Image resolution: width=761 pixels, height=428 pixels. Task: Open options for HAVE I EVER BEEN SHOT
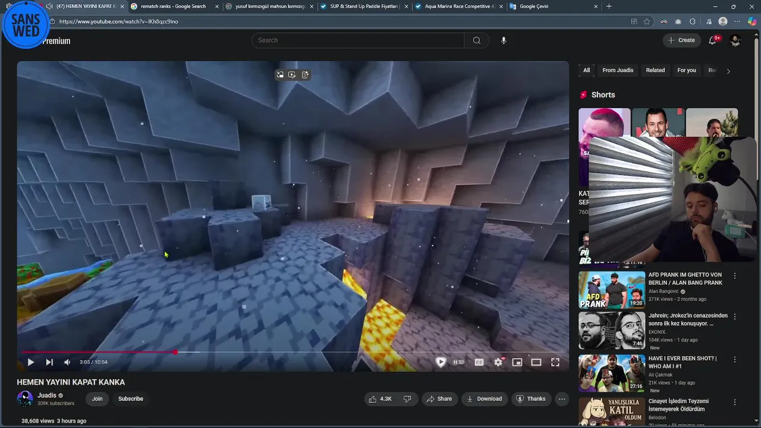click(x=735, y=360)
